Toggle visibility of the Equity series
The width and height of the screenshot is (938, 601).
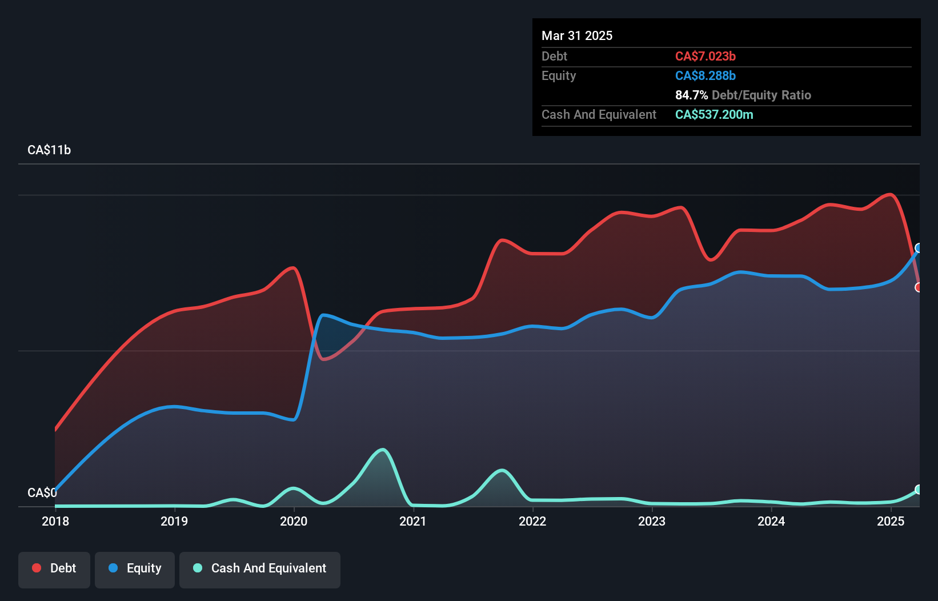point(134,568)
